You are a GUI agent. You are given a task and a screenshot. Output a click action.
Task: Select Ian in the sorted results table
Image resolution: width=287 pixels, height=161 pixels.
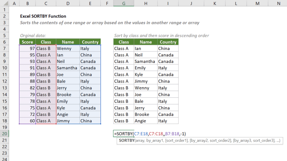pos(146,48)
